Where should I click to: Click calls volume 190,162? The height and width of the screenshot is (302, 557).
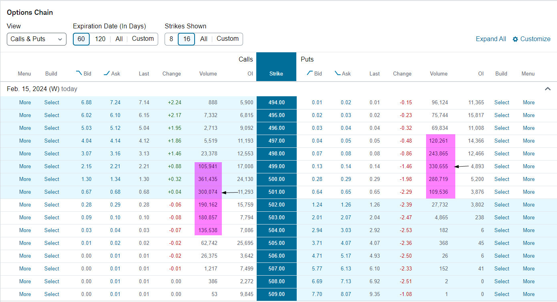pyautogui.click(x=208, y=205)
